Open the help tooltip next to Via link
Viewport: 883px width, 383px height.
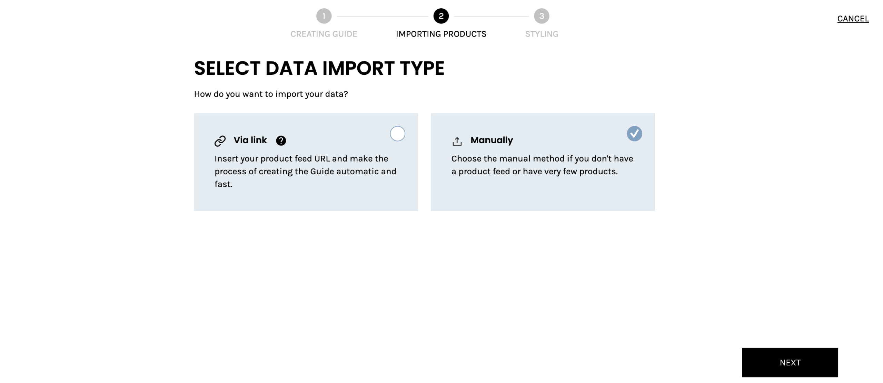[281, 141]
